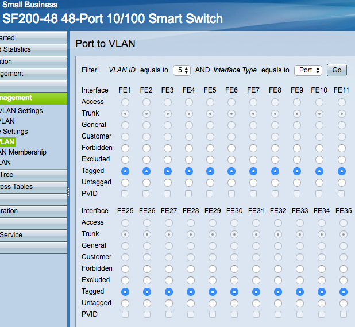Viewport: 355px width, 327px height.
Task: Select Trunk radio for FE27
Action: click(169, 234)
